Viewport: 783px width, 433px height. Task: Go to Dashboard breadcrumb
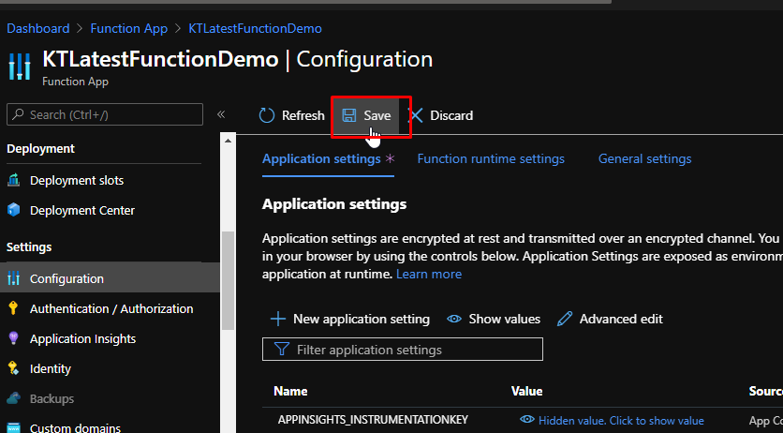coord(38,28)
